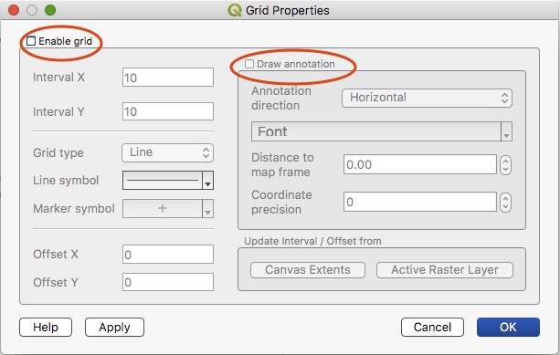Click the Canvas Extents button
This screenshot has width=560, height=355.
point(308,270)
